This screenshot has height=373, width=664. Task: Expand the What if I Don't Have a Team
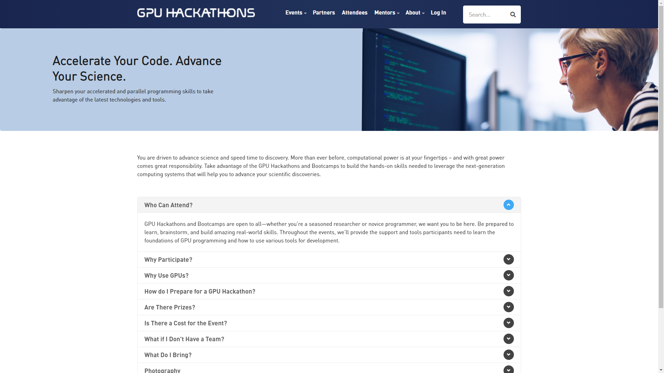[x=508, y=339]
